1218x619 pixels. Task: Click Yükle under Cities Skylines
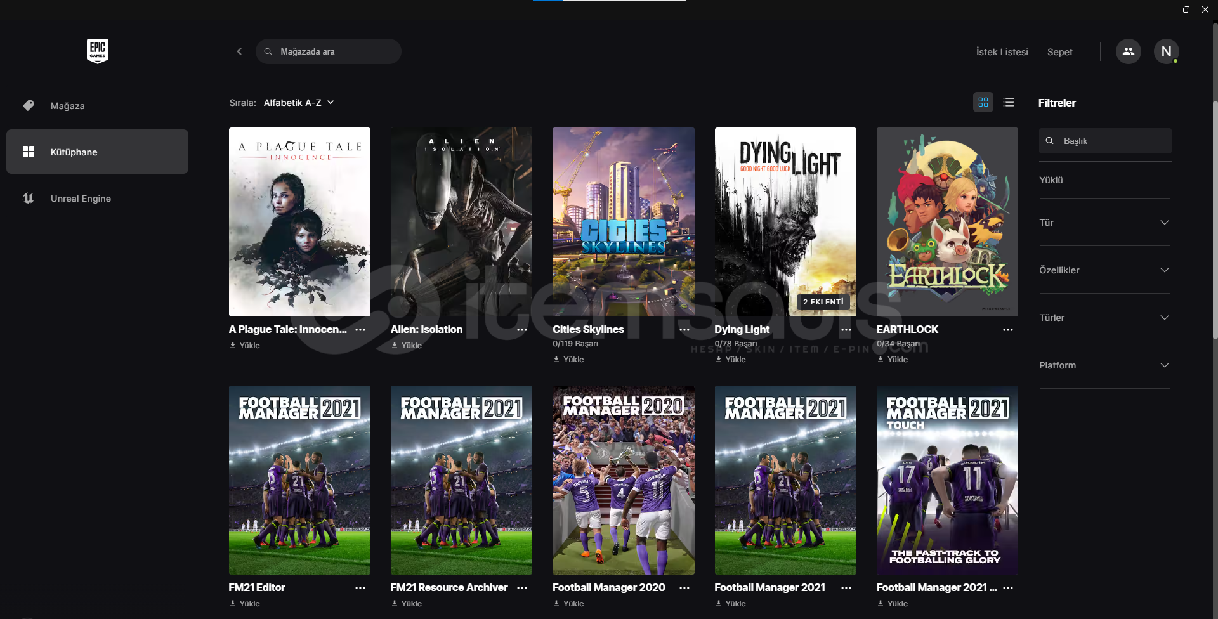pyautogui.click(x=568, y=360)
